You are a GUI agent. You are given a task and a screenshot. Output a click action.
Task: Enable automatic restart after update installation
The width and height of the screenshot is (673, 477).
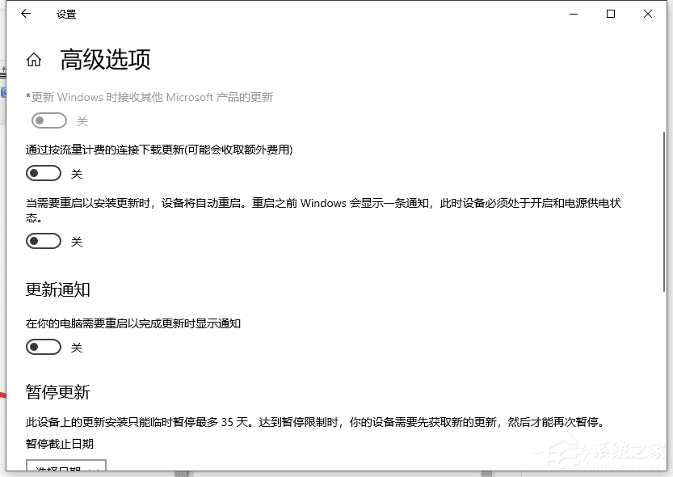point(43,241)
